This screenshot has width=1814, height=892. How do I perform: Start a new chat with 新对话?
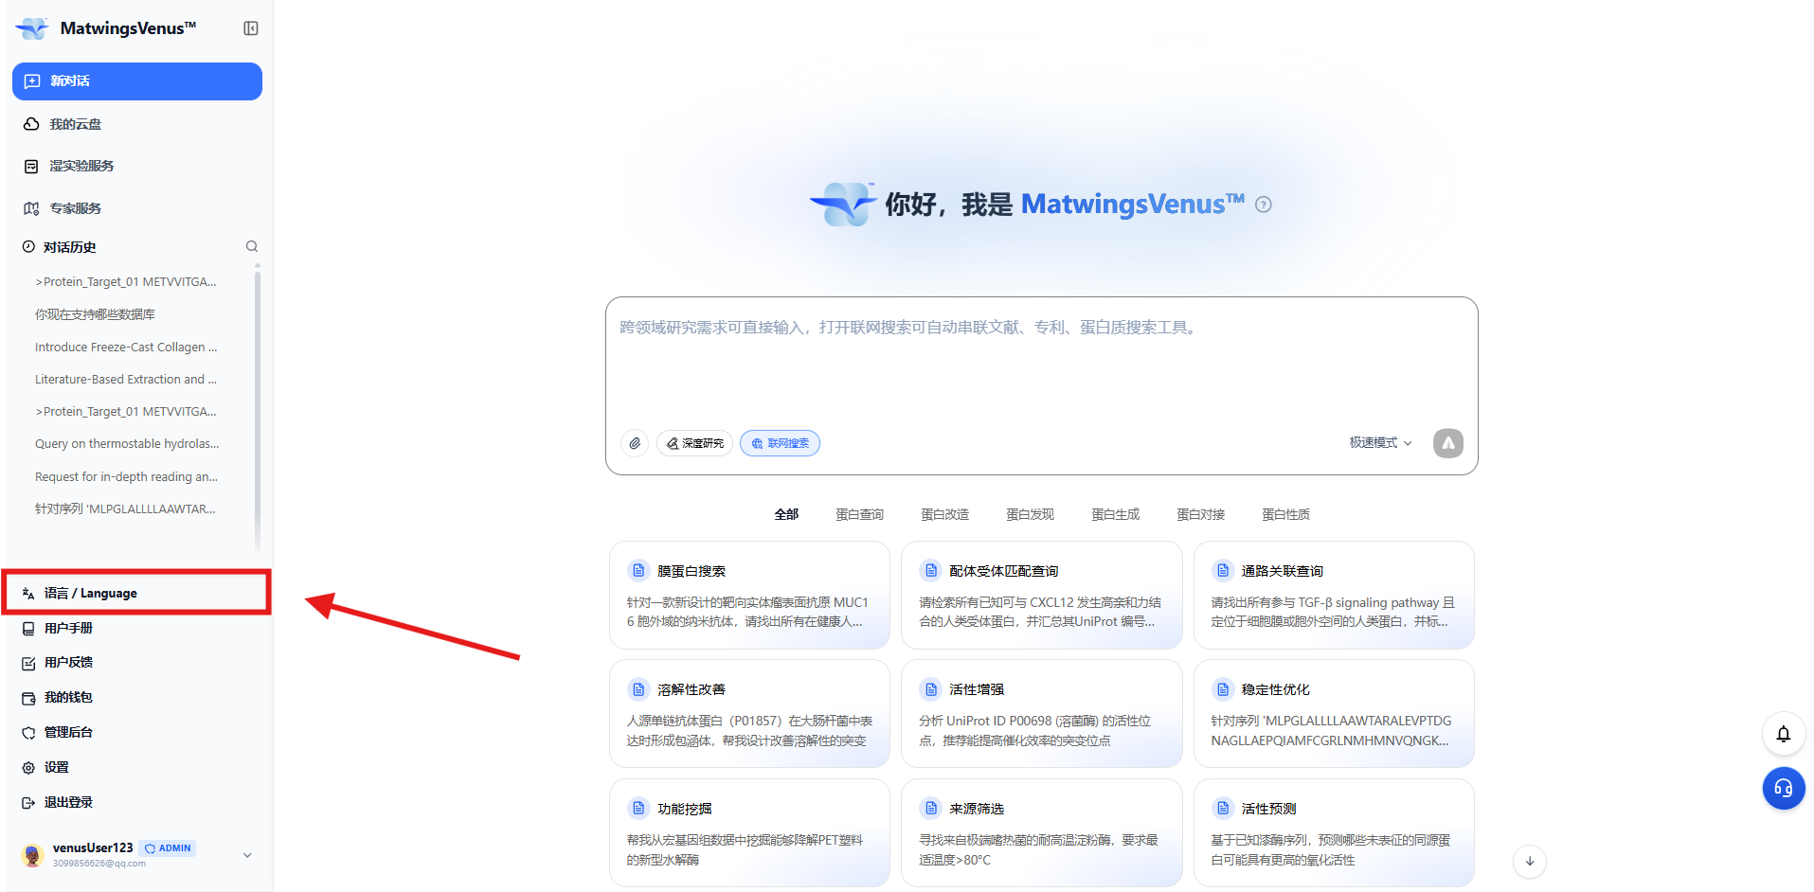[137, 81]
